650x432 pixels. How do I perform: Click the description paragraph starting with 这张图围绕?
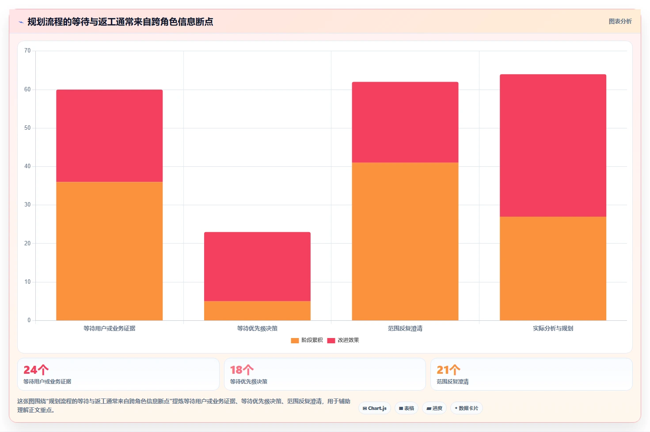point(184,406)
